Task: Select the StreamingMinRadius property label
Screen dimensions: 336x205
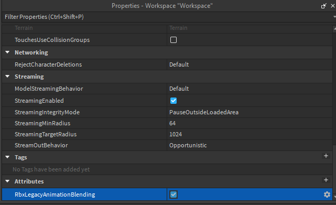Action: [x=42, y=123]
